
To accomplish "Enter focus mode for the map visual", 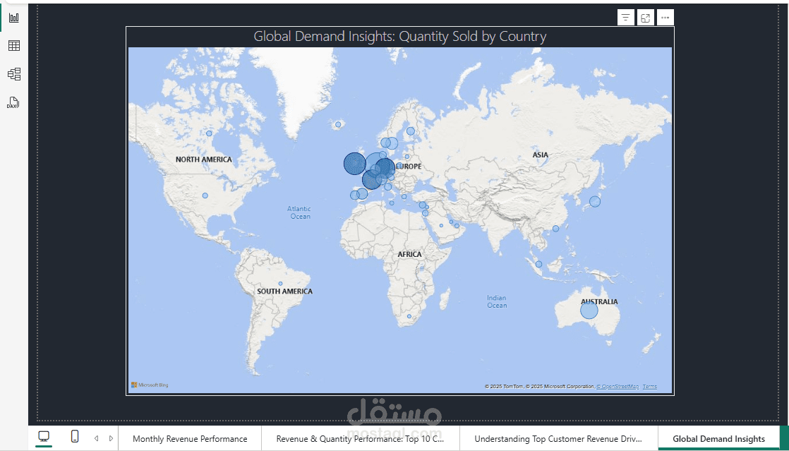I will pyautogui.click(x=645, y=18).
